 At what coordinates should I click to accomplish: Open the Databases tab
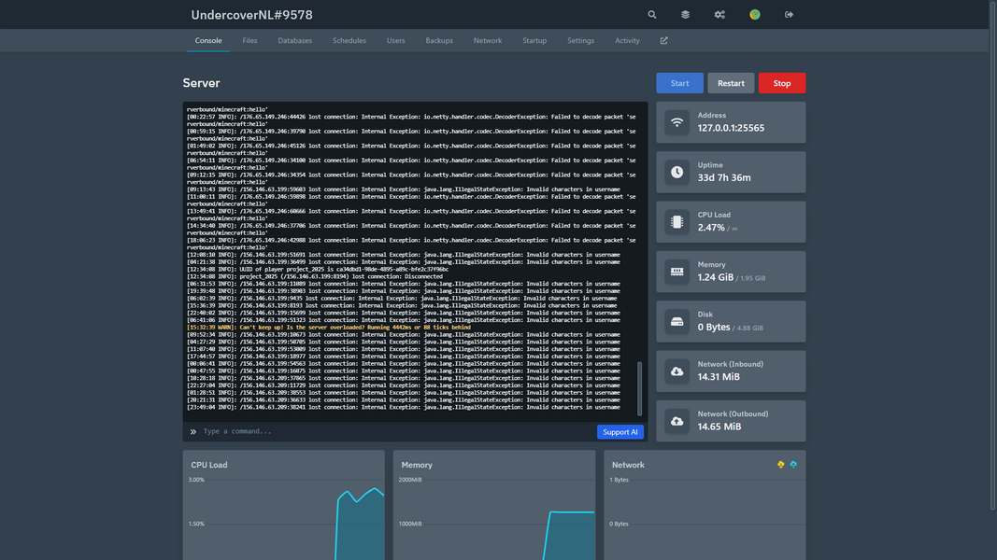(295, 41)
